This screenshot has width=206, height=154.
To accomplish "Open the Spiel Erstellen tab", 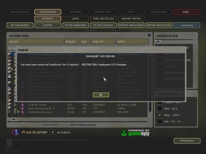I will [103, 18].
